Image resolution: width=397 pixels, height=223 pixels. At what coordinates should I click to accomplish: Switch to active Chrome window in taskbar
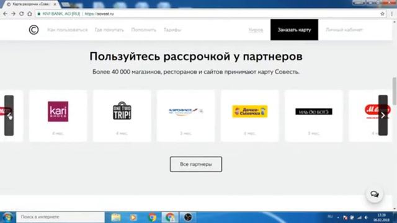[170, 217]
